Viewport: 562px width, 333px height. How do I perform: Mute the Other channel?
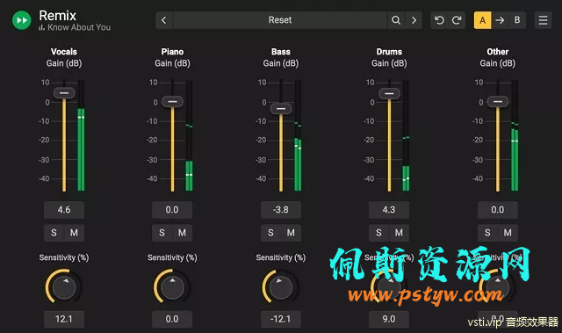pyautogui.click(x=508, y=233)
